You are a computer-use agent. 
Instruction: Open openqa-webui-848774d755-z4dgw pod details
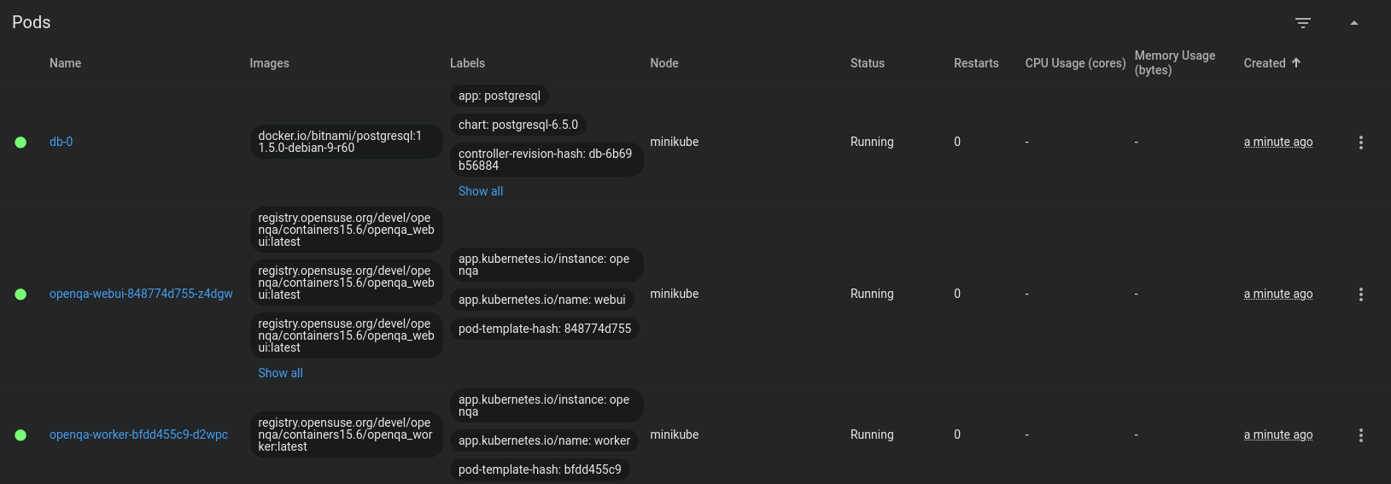click(x=141, y=294)
